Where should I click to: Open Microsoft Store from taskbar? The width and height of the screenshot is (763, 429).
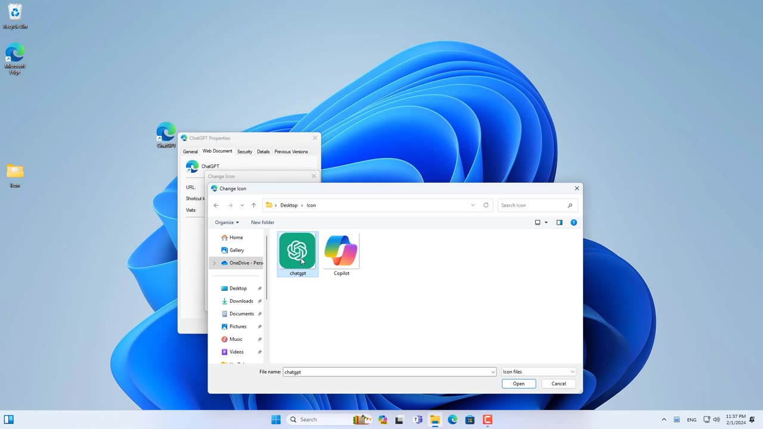click(x=470, y=419)
